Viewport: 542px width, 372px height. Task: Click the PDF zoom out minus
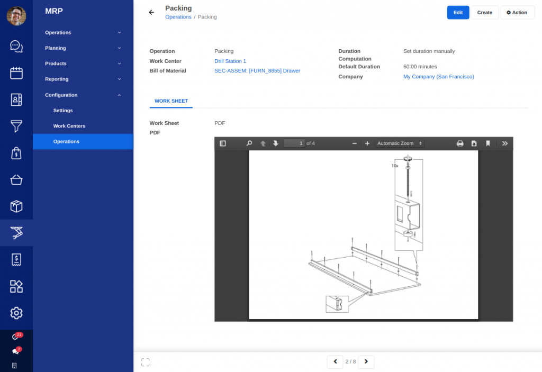(x=355, y=143)
